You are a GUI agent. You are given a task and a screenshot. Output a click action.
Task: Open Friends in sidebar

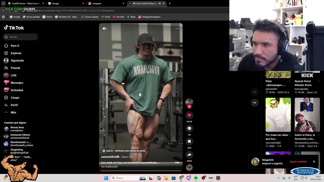pos(15,68)
